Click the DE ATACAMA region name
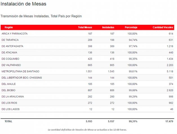The image size is (177, 134). (10, 52)
